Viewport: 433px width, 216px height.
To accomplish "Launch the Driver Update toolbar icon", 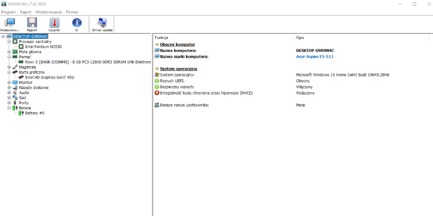I will [x=102, y=23].
